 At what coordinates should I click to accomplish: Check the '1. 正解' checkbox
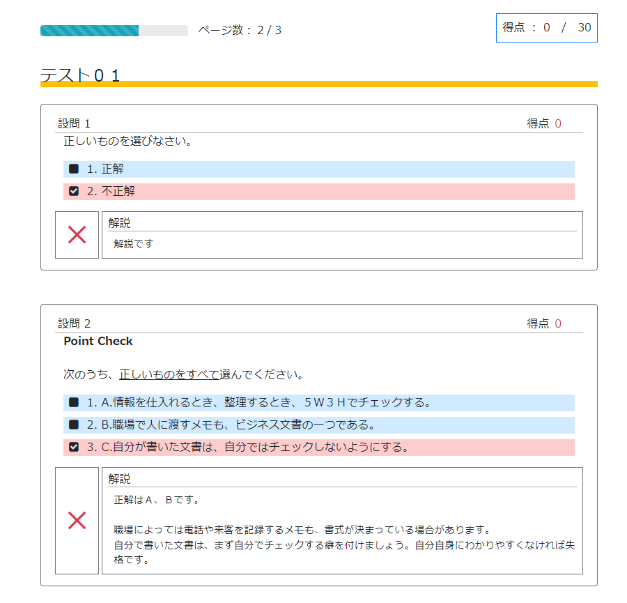click(74, 169)
